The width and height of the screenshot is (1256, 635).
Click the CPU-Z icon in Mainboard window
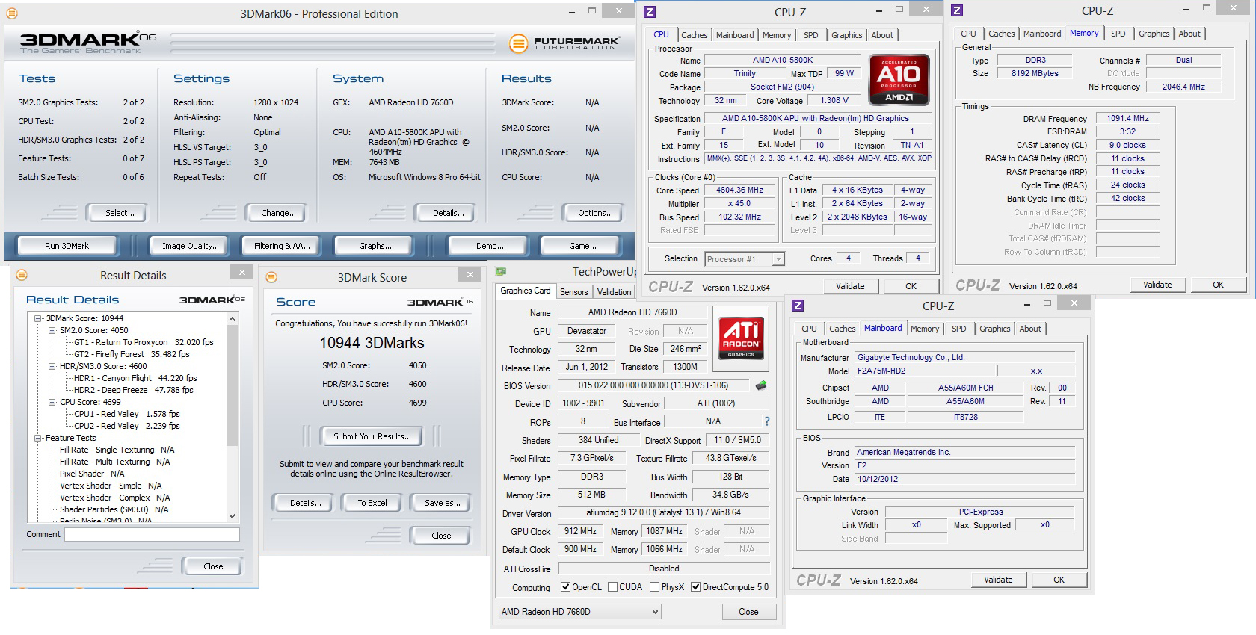click(798, 306)
